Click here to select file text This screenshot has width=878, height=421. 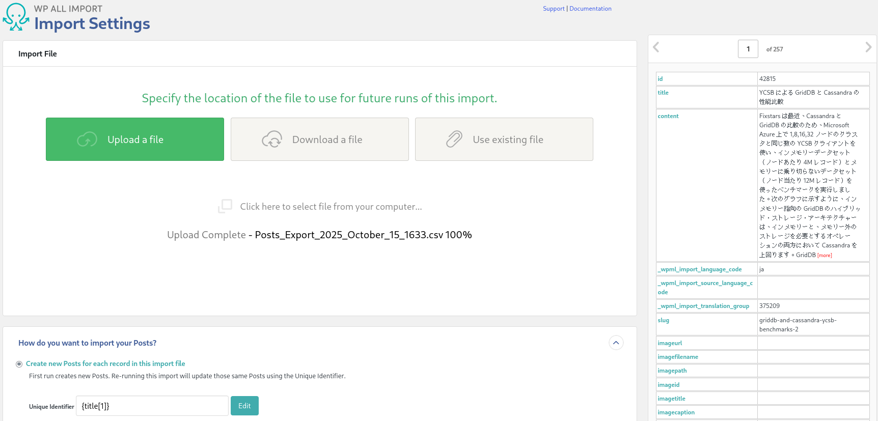[331, 207]
